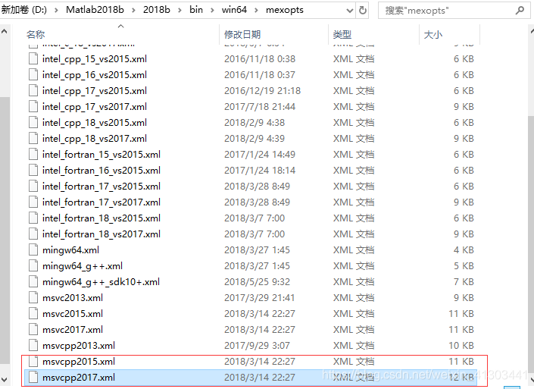Screen dimensions: 534x389
Task: Select the file named msvc2013.xml
Action: pyautogui.click(x=73, y=298)
